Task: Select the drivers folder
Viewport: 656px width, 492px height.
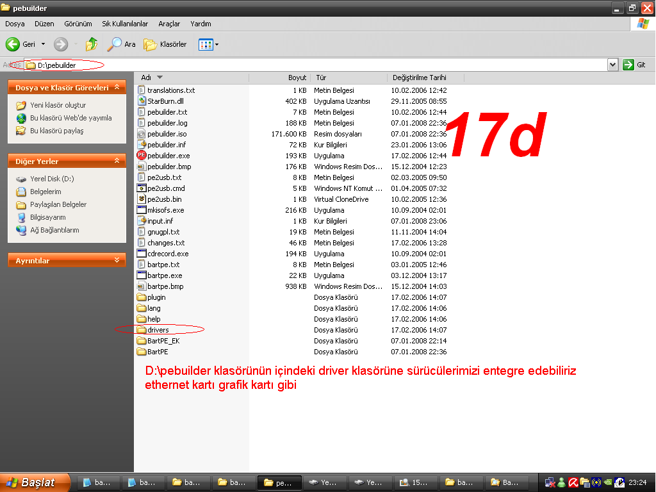Action: point(152,330)
